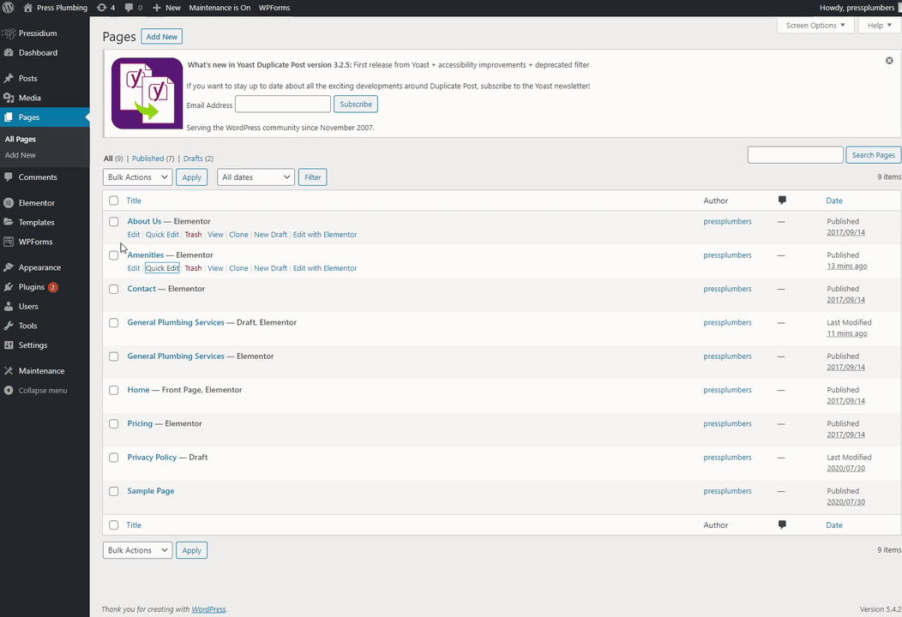The image size is (902, 617).
Task: Open Press Plumbing site home icon
Action: [27, 8]
